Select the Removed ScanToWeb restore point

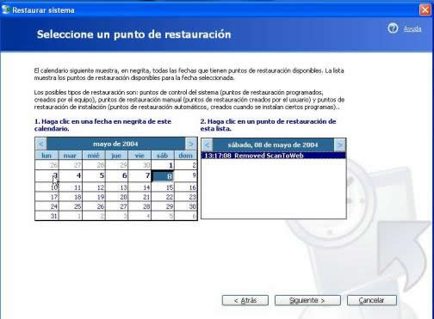pyautogui.click(x=274, y=156)
